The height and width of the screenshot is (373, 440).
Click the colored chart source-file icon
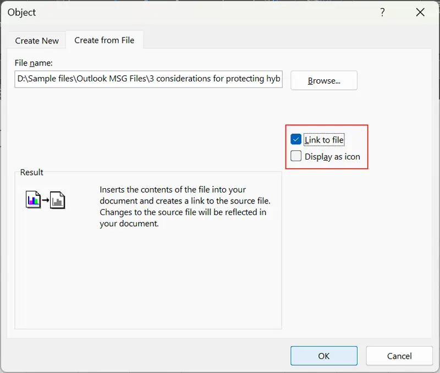click(x=34, y=199)
